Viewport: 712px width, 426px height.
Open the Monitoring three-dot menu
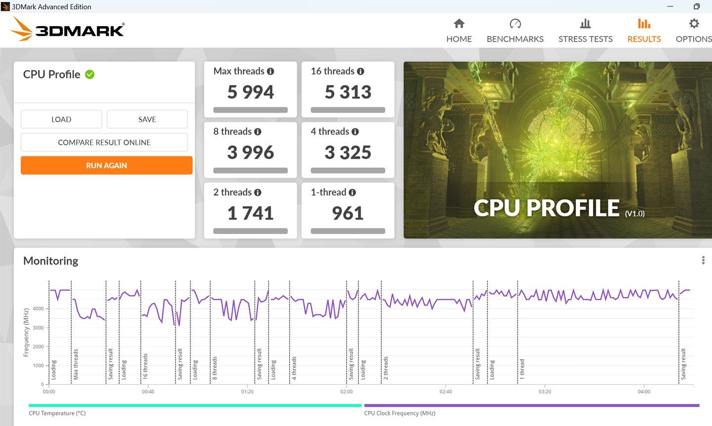click(x=703, y=260)
